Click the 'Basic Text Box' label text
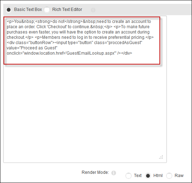This screenshot has width=192, height=183. pyautogui.click(x=28, y=10)
